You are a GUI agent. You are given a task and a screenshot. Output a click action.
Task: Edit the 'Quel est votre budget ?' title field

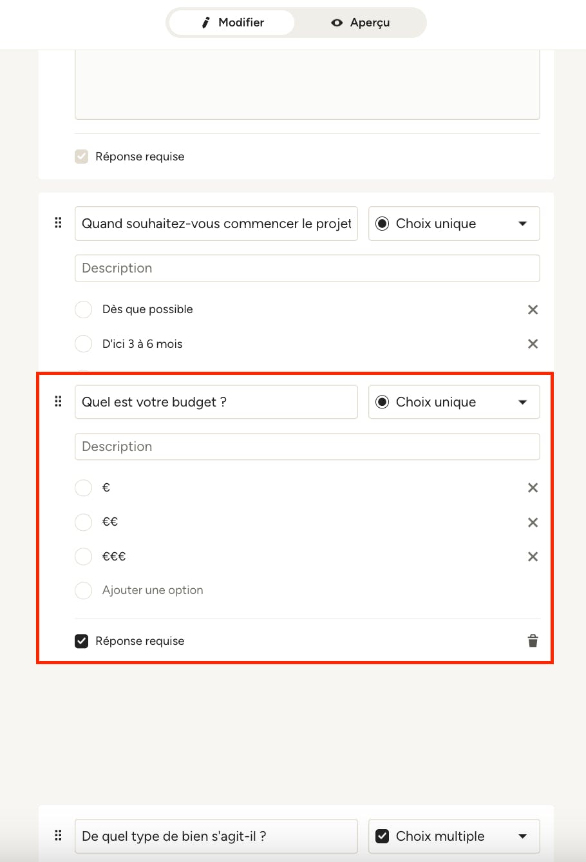coord(216,402)
